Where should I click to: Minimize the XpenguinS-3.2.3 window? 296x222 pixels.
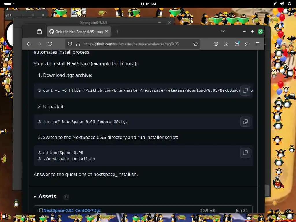click(x=160, y=22)
